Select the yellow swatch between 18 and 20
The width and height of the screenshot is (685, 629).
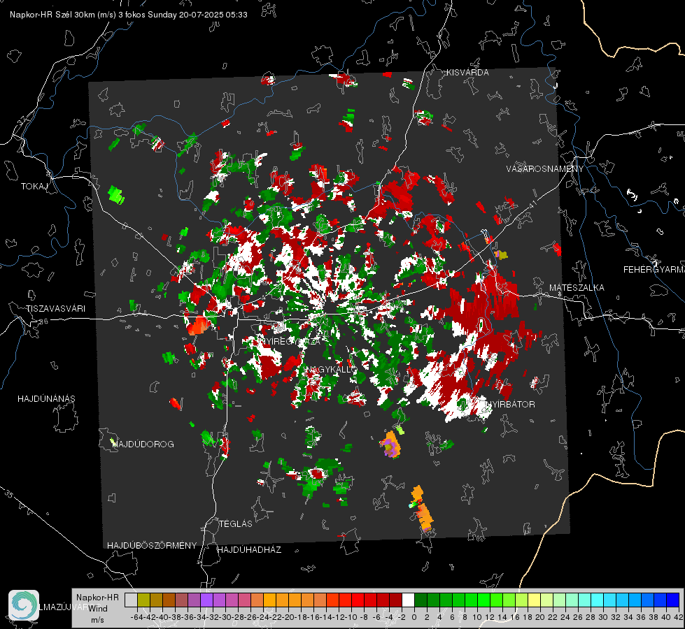[535, 600]
